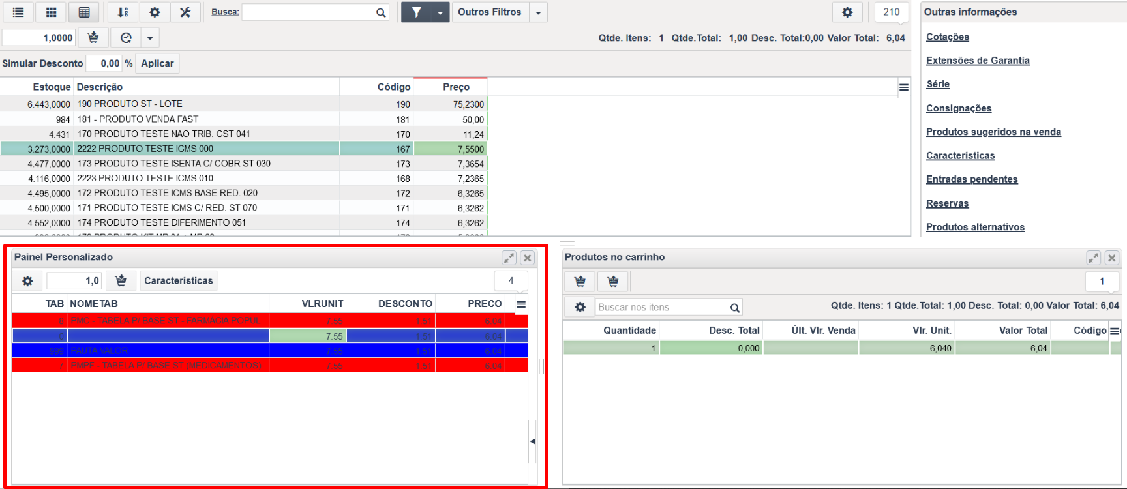
Task: Open Extensões de Garantia link
Action: point(978,61)
